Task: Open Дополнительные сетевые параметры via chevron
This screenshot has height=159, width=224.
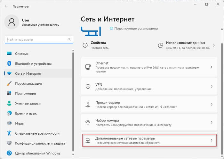Action: (x=212, y=140)
